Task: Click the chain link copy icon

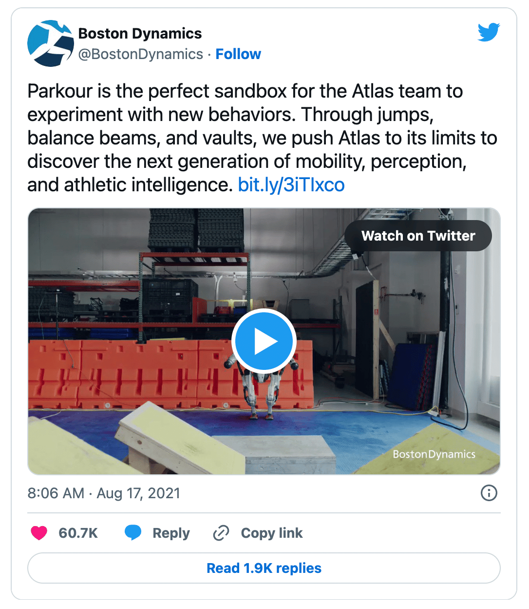Action: click(x=221, y=533)
